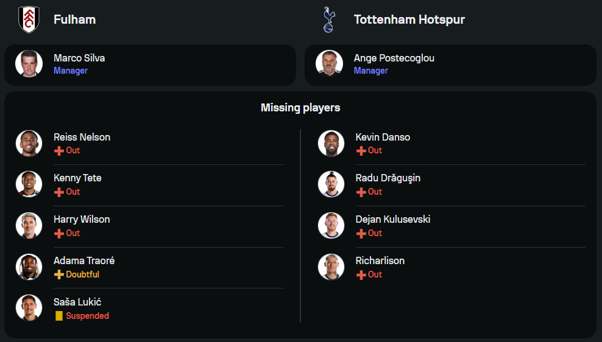Click the Manager label under Ange Postecoglou
Viewport: 602px width, 342px height.
[371, 71]
